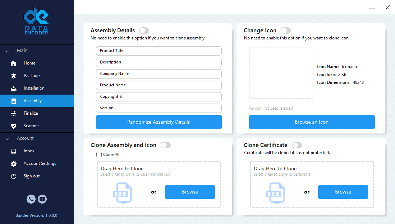Click the Home icon in sidebar
This screenshot has height=224, width=395.
pos(14,63)
